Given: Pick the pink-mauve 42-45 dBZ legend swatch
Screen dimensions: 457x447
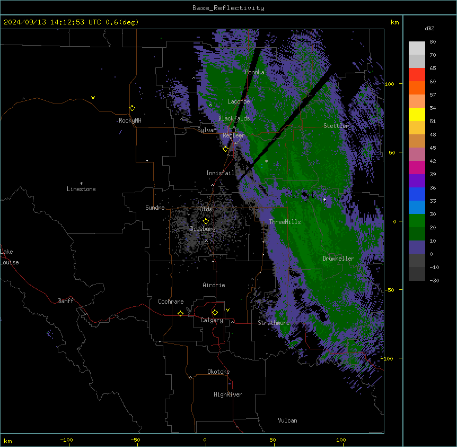Looking at the screenshot, I should tap(417, 154).
